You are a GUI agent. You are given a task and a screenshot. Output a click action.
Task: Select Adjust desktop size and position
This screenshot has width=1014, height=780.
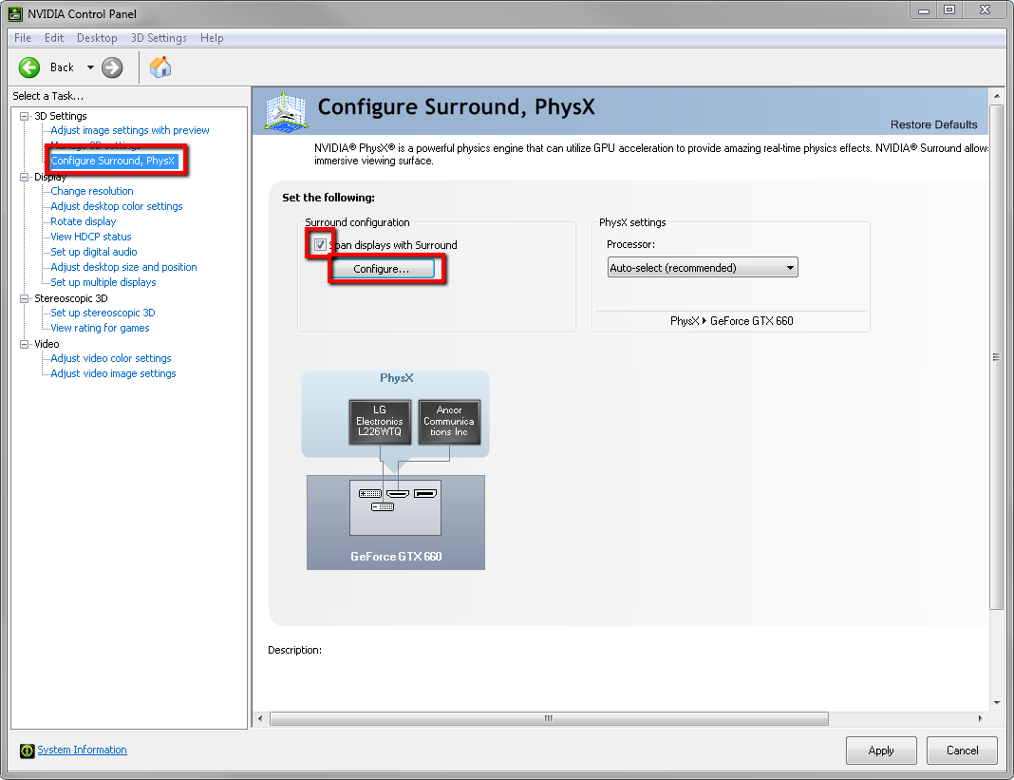coord(123,267)
